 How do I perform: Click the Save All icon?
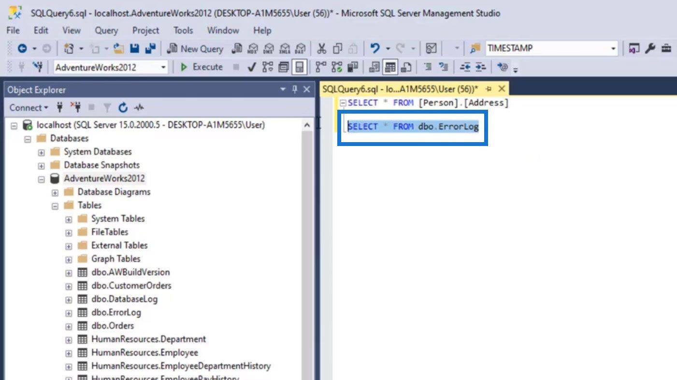pos(150,48)
